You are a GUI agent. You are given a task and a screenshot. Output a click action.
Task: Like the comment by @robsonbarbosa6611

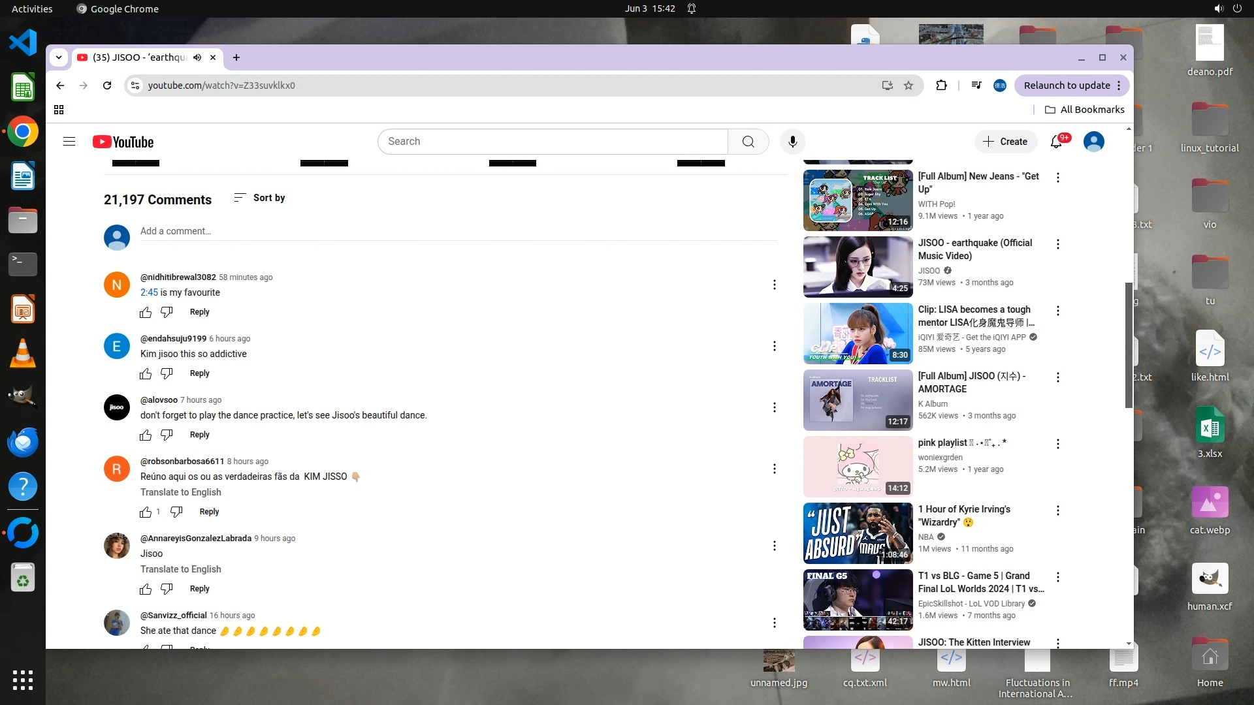(x=146, y=512)
